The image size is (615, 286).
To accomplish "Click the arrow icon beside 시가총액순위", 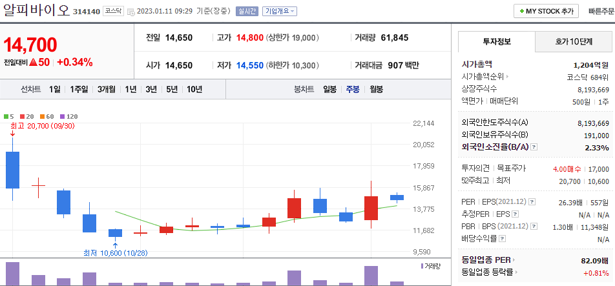I will (507, 77).
